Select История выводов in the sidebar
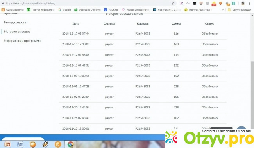The image size is (254, 148). 17,32
